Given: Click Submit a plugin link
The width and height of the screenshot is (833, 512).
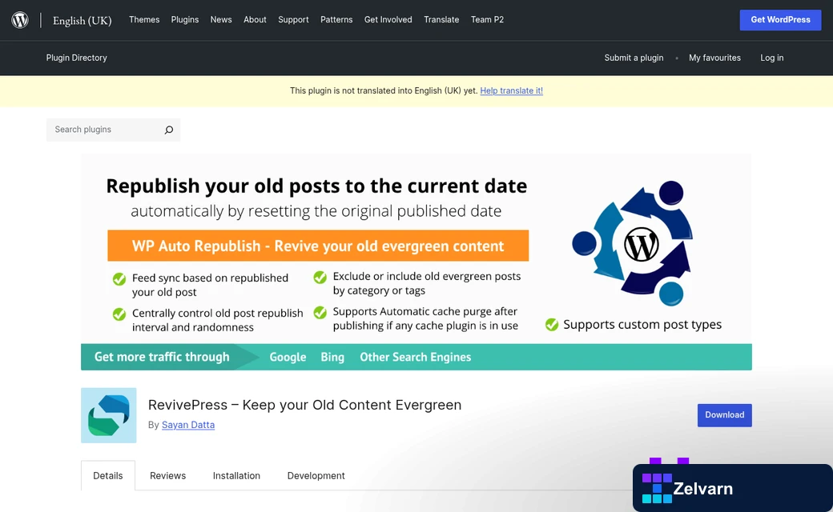Looking at the screenshot, I should [x=634, y=58].
